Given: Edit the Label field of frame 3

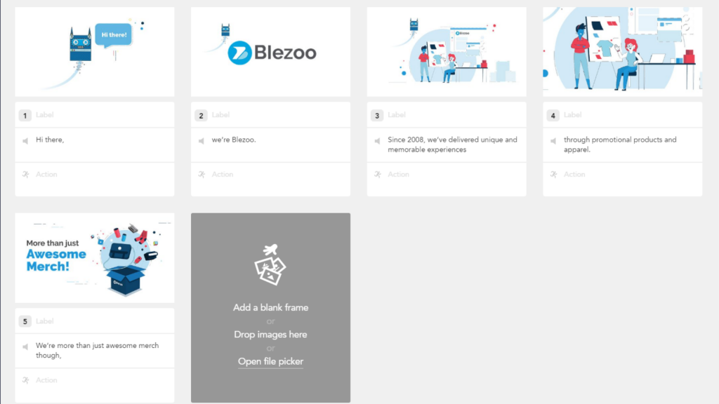Looking at the screenshot, I should coord(455,115).
